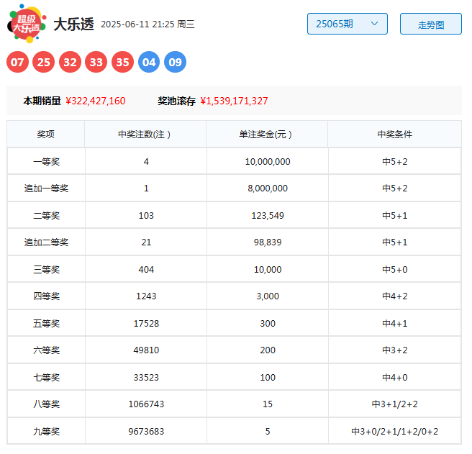The height and width of the screenshot is (454, 472).
Task: Click the 追加二等奖 row label
Action: 46,242
